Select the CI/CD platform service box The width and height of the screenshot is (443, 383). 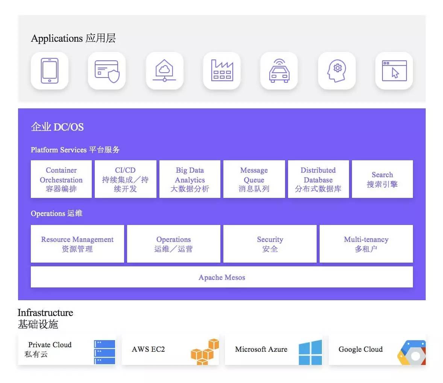[x=125, y=179]
